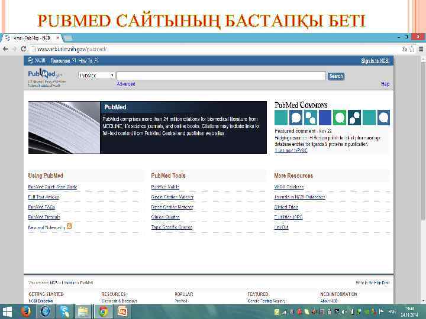Image resolution: width=426 pixels, height=319 pixels.
Task: Open the MeSH Database link
Action: coord(289,187)
